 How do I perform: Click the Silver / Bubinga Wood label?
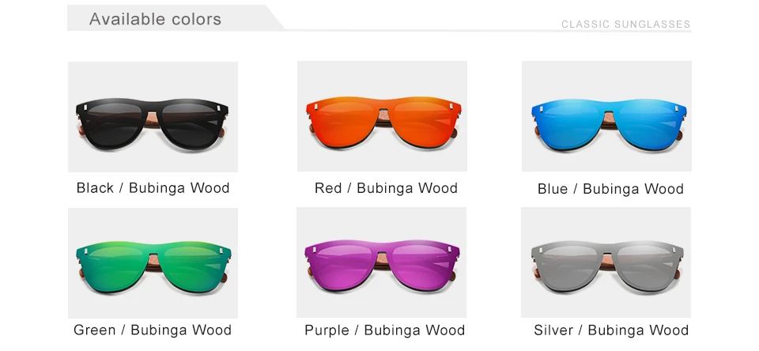point(611,330)
